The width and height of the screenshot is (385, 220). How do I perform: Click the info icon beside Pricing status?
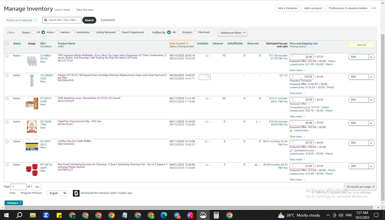307,47
